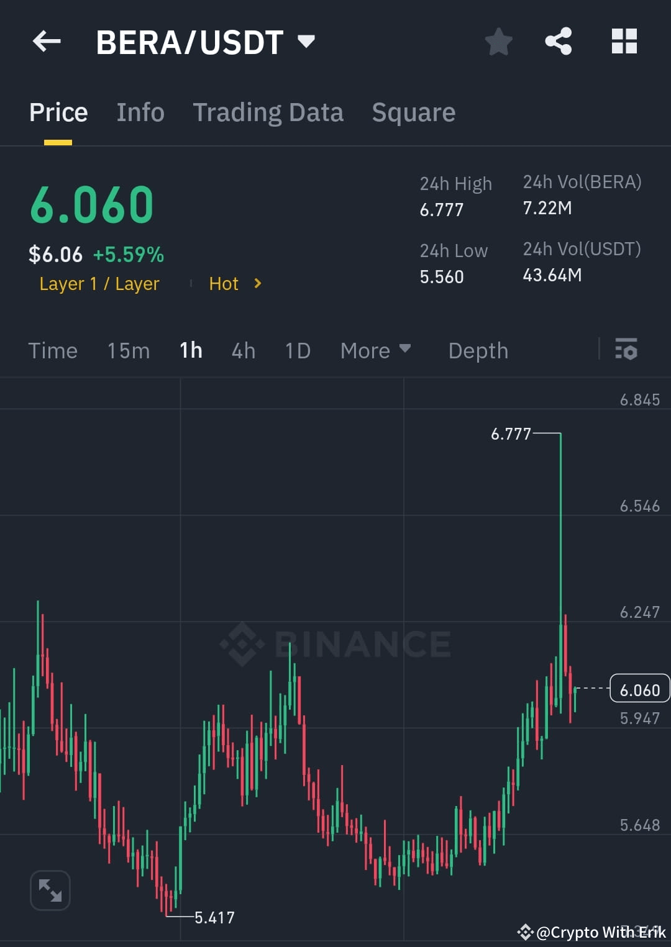
Task: Go back using the arrow icon
Action: tap(45, 41)
